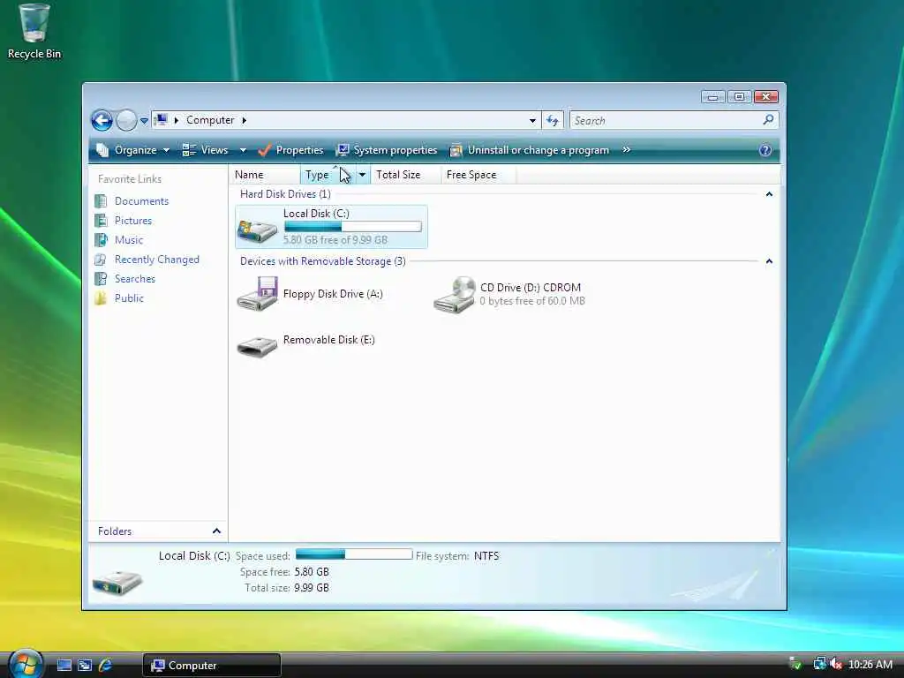Select Devices with Removable Storage header text
Screen dimensions: 904x678
(x=323, y=261)
